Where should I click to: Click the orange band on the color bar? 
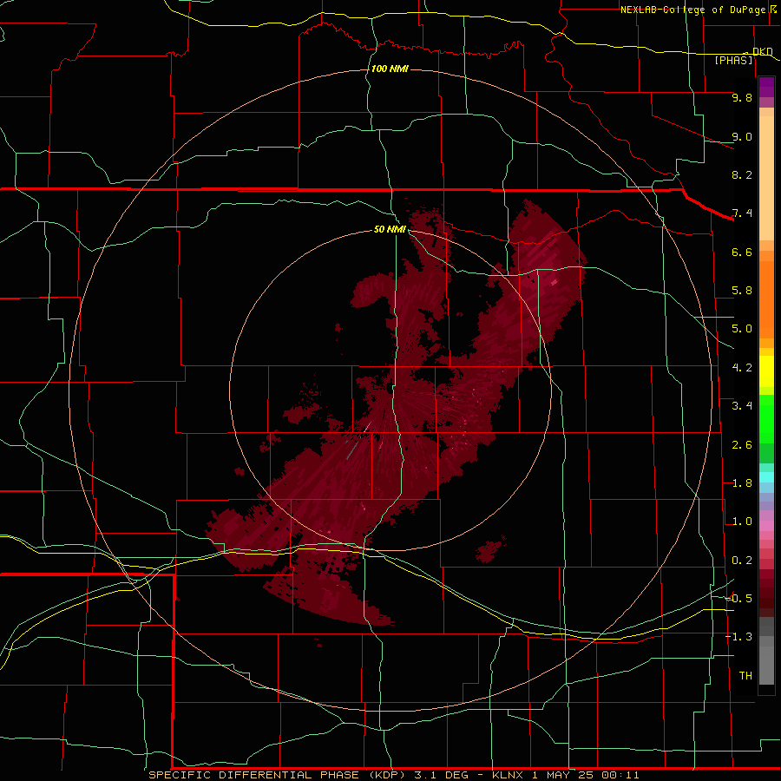(x=766, y=300)
